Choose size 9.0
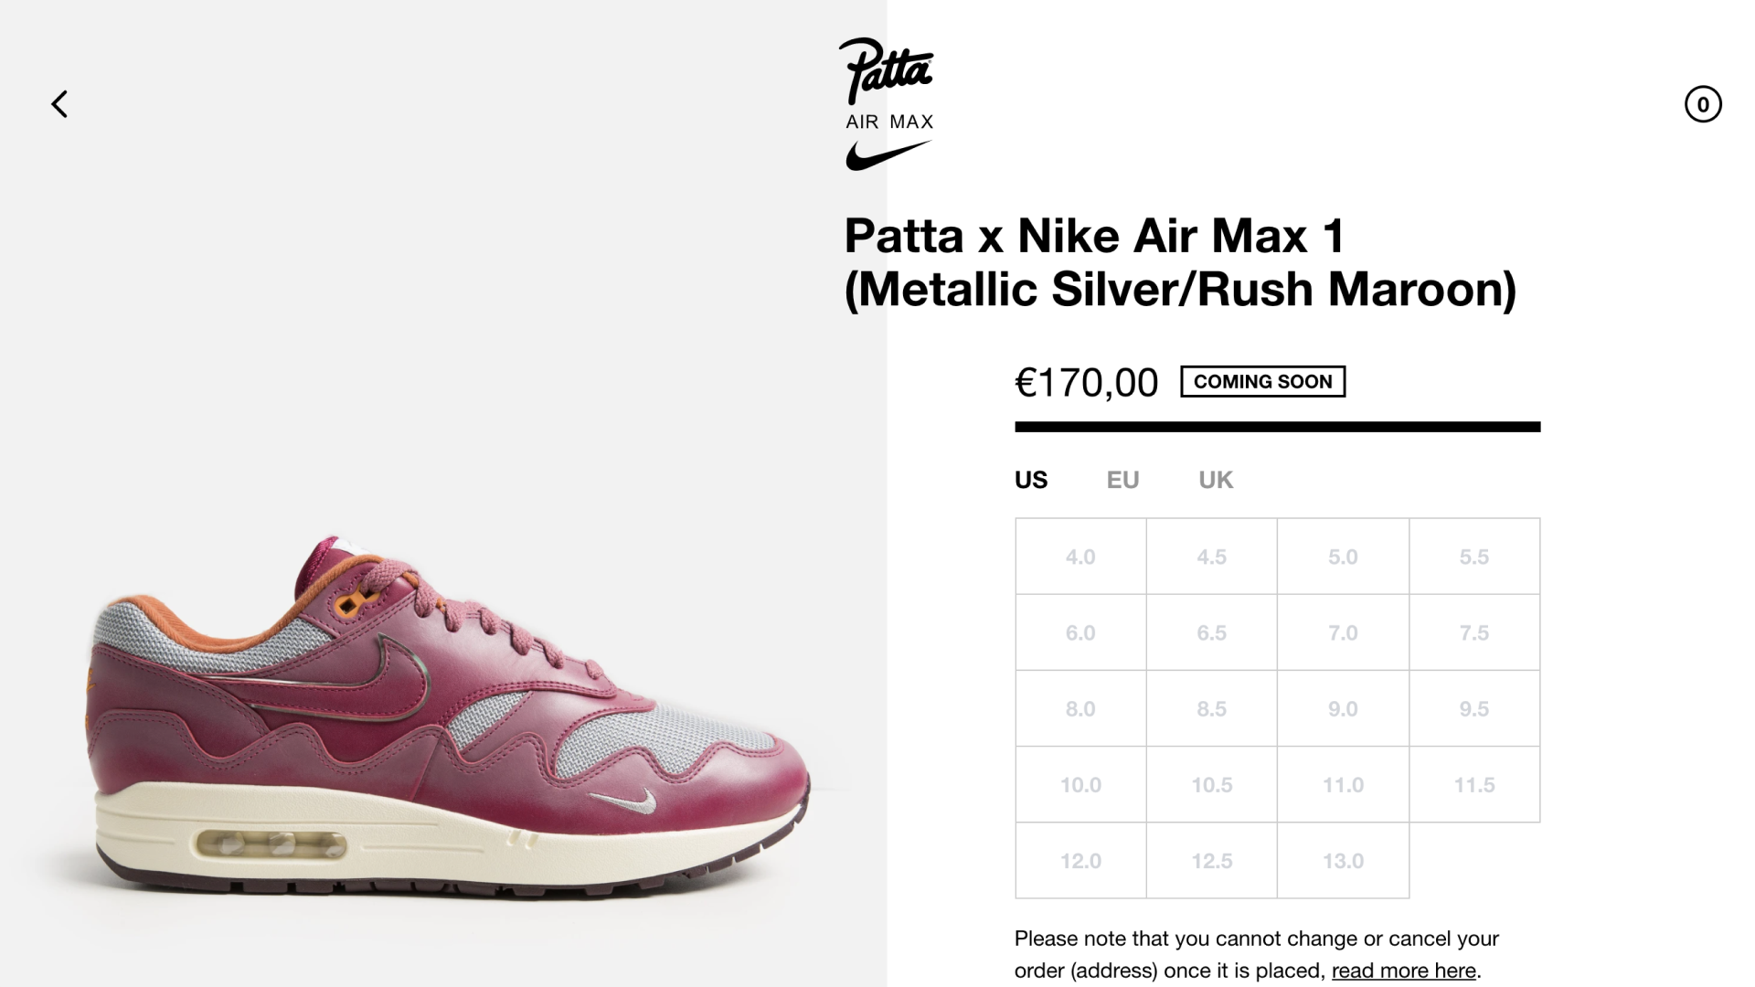Screen dimensions: 1755x987 click(x=1343, y=708)
